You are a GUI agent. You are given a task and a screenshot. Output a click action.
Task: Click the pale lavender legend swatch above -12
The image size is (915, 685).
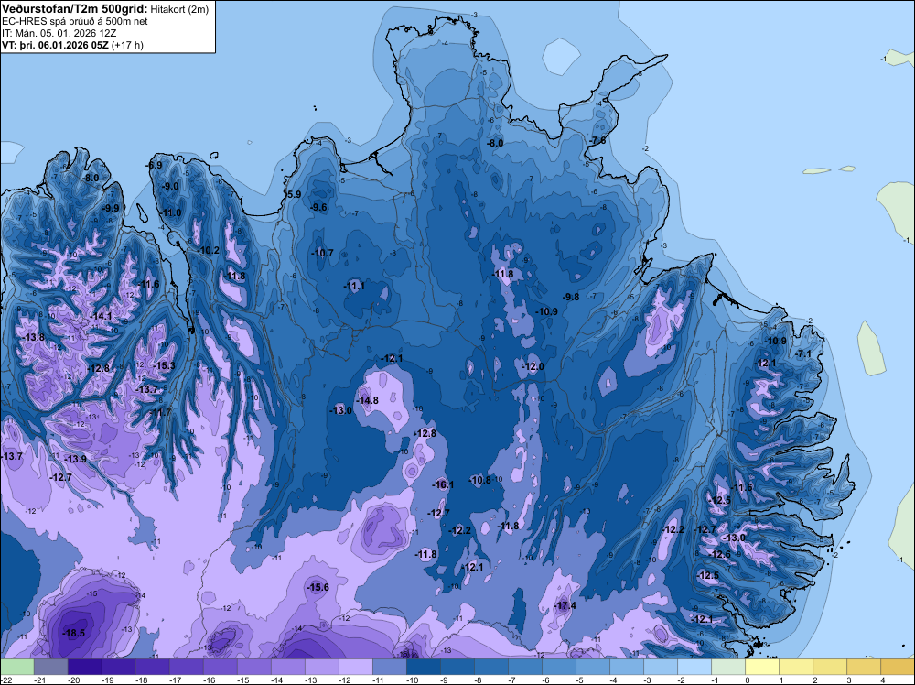355,667
